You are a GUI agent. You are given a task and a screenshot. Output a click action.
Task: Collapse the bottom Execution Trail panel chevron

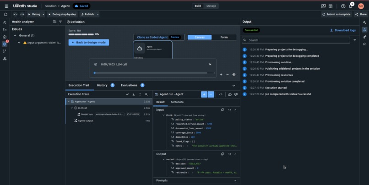(x=233, y=86)
